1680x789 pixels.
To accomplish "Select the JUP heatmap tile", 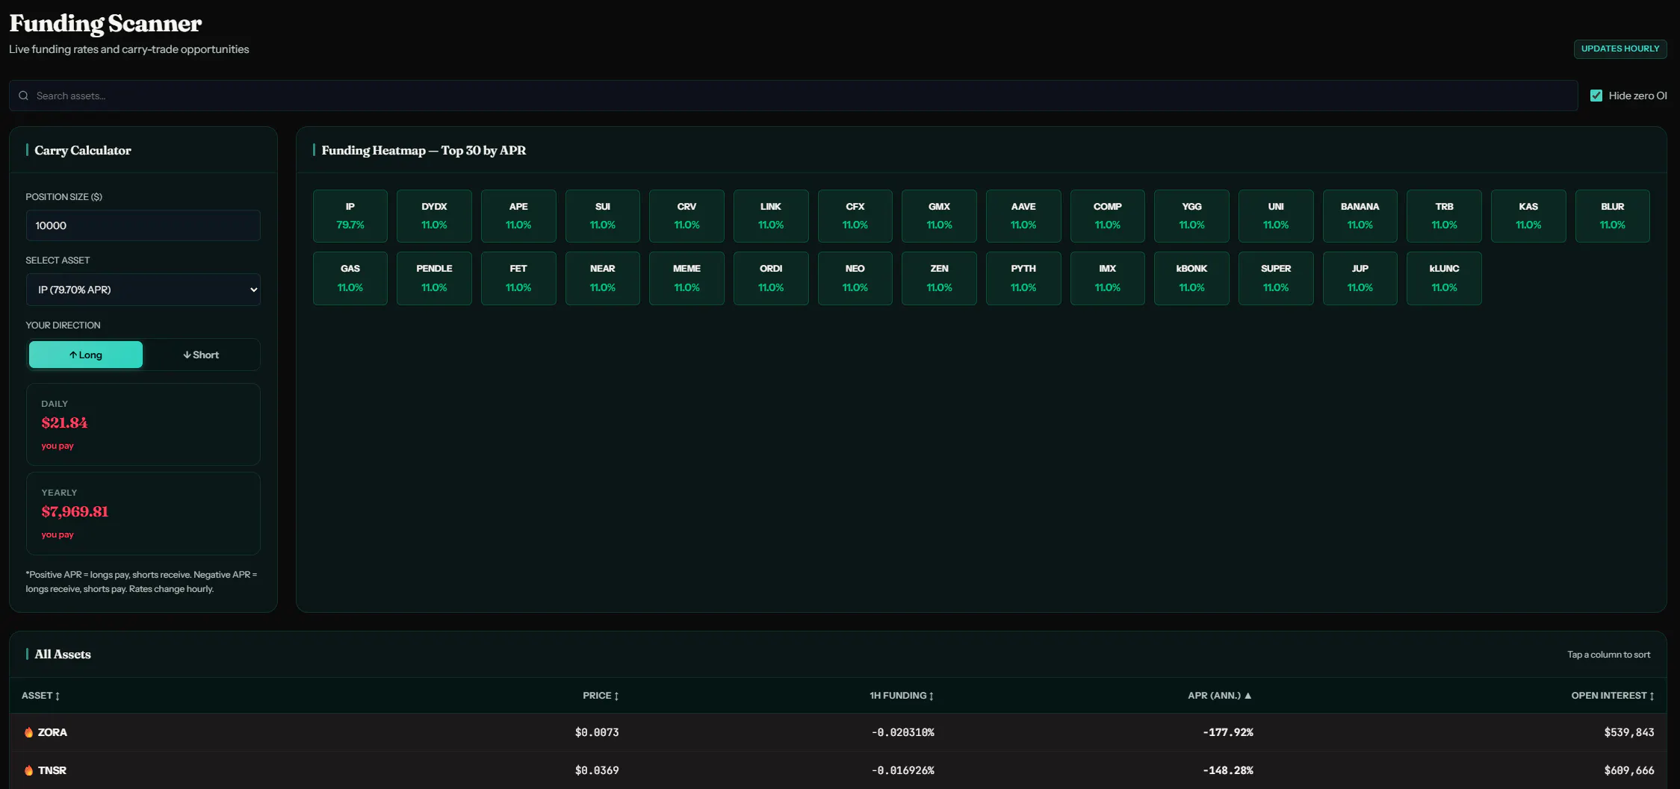I will click(x=1360, y=278).
